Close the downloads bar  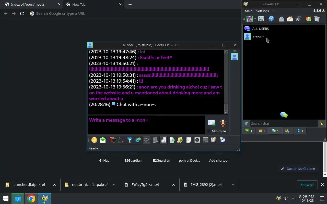pyautogui.click(x=322, y=185)
